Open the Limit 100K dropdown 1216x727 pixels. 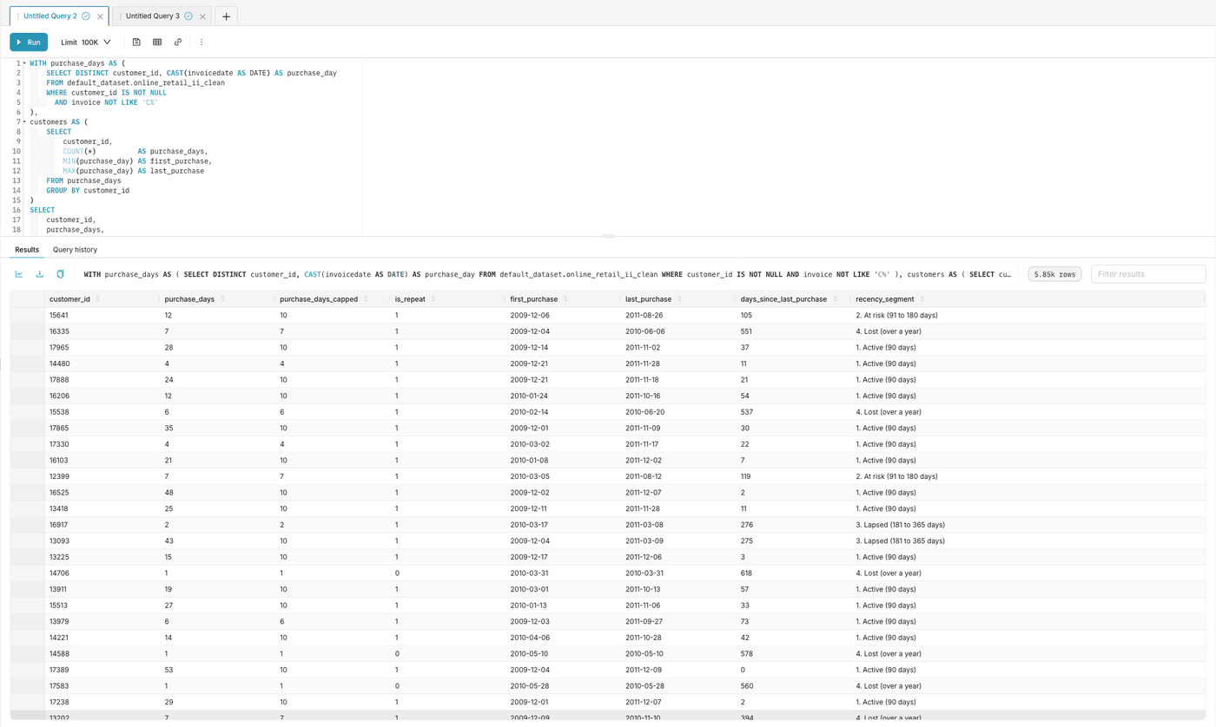click(86, 42)
